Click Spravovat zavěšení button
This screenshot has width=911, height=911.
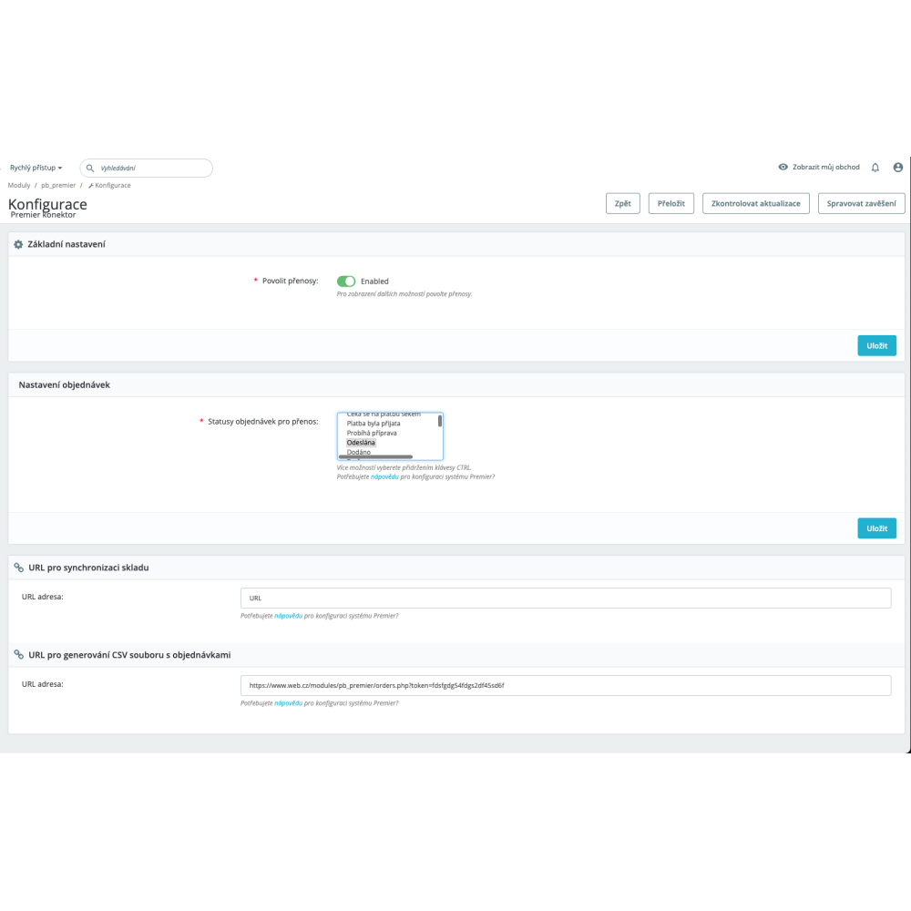tap(861, 203)
